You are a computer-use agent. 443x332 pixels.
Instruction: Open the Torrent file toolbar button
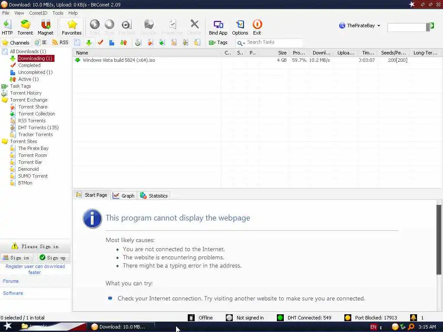tap(25, 27)
